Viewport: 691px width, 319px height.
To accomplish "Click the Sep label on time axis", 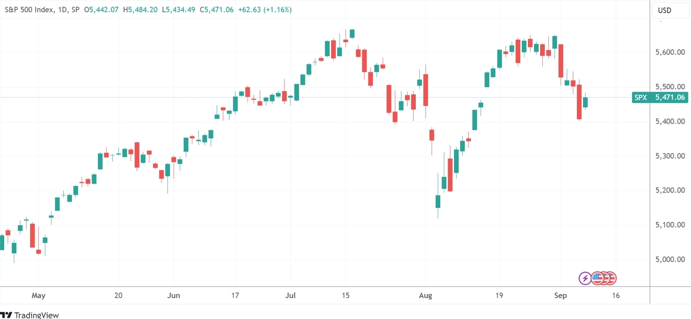I will [x=560, y=296].
